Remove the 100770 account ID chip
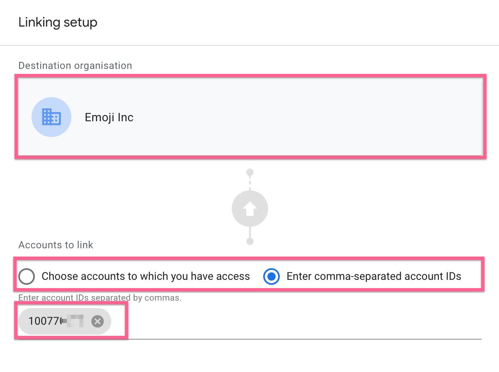Viewport: 499px width, 372px height. click(x=98, y=321)
